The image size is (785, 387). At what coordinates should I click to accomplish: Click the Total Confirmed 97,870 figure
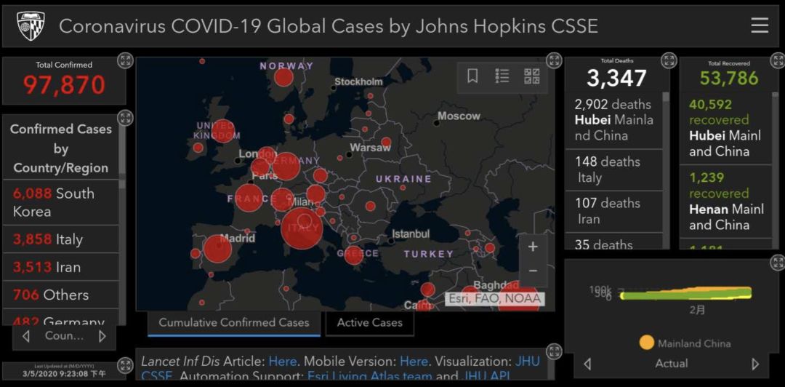64,85
